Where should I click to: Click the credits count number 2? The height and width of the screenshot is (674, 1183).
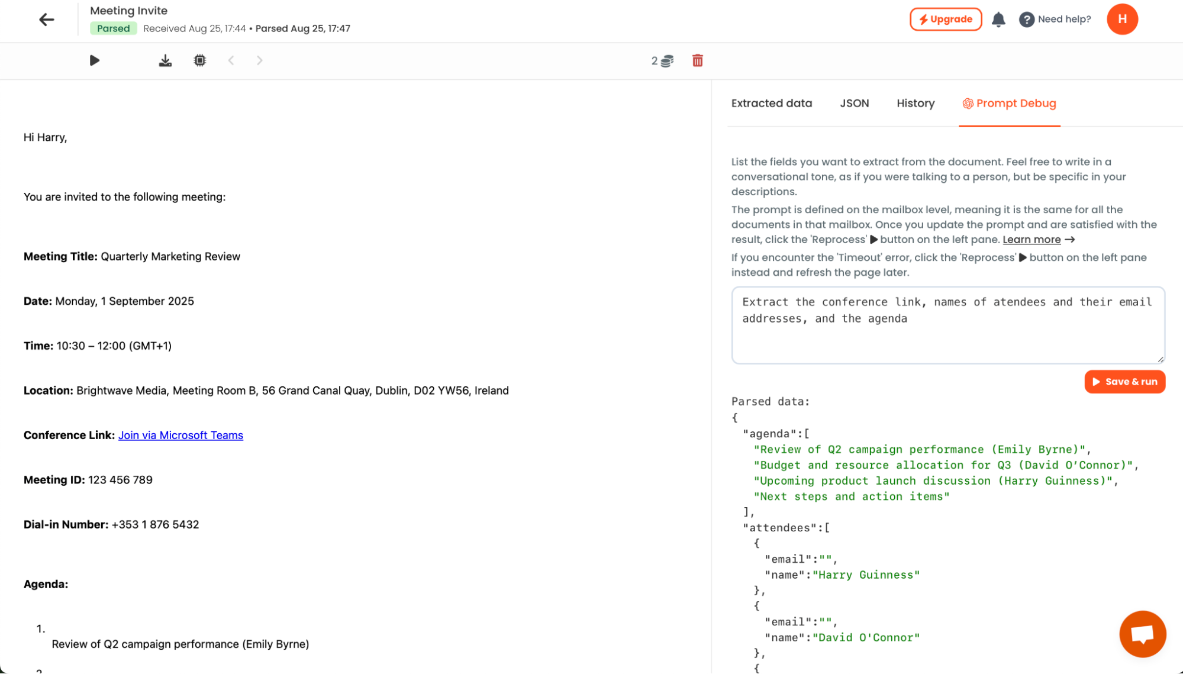tap(654, 61)
